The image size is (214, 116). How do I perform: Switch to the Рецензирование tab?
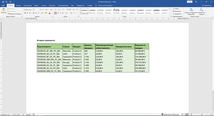click(x=63, y=5)
